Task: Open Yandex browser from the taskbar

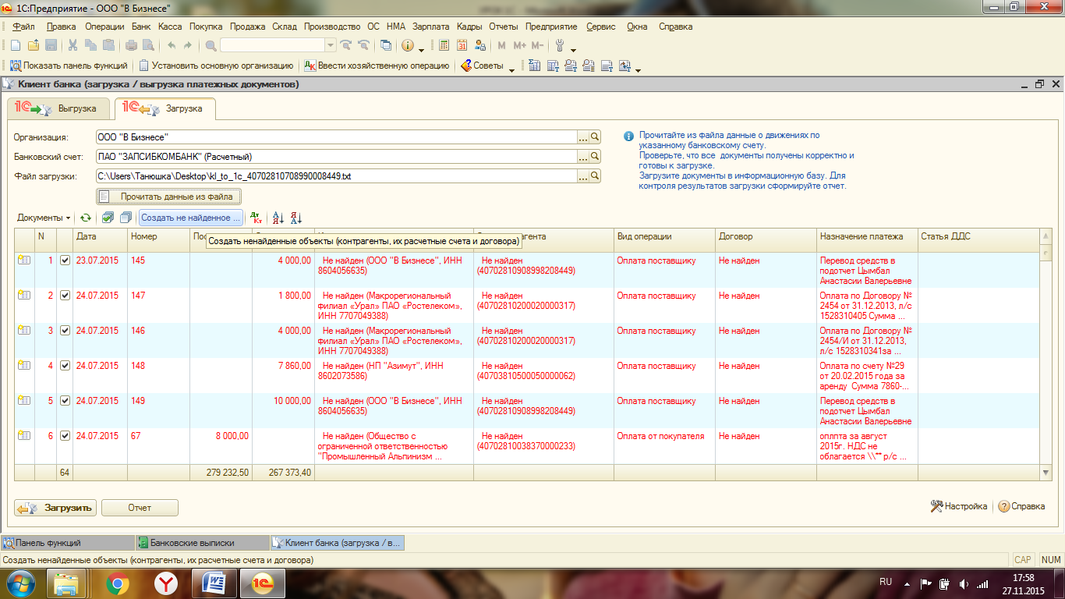Action: pyautogui.click(x=165, y=583)
